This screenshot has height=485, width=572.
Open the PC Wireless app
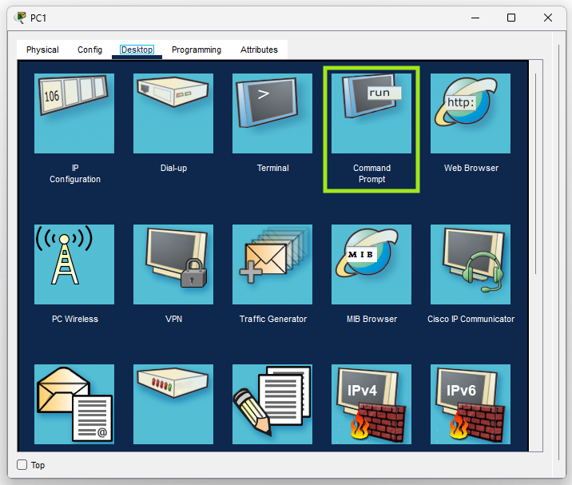[x=74, y=264]
